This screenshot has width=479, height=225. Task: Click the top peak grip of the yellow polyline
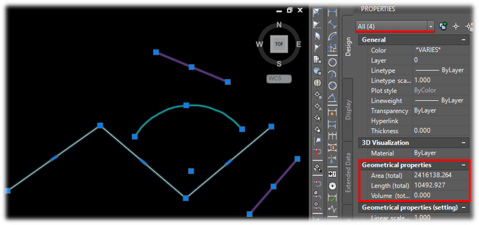pyautogui.click(x=100, y=125)
